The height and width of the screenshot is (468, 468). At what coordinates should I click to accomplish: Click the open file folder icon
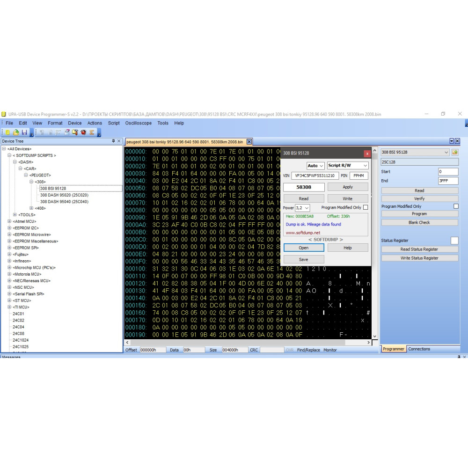click(x=16, y=132)
